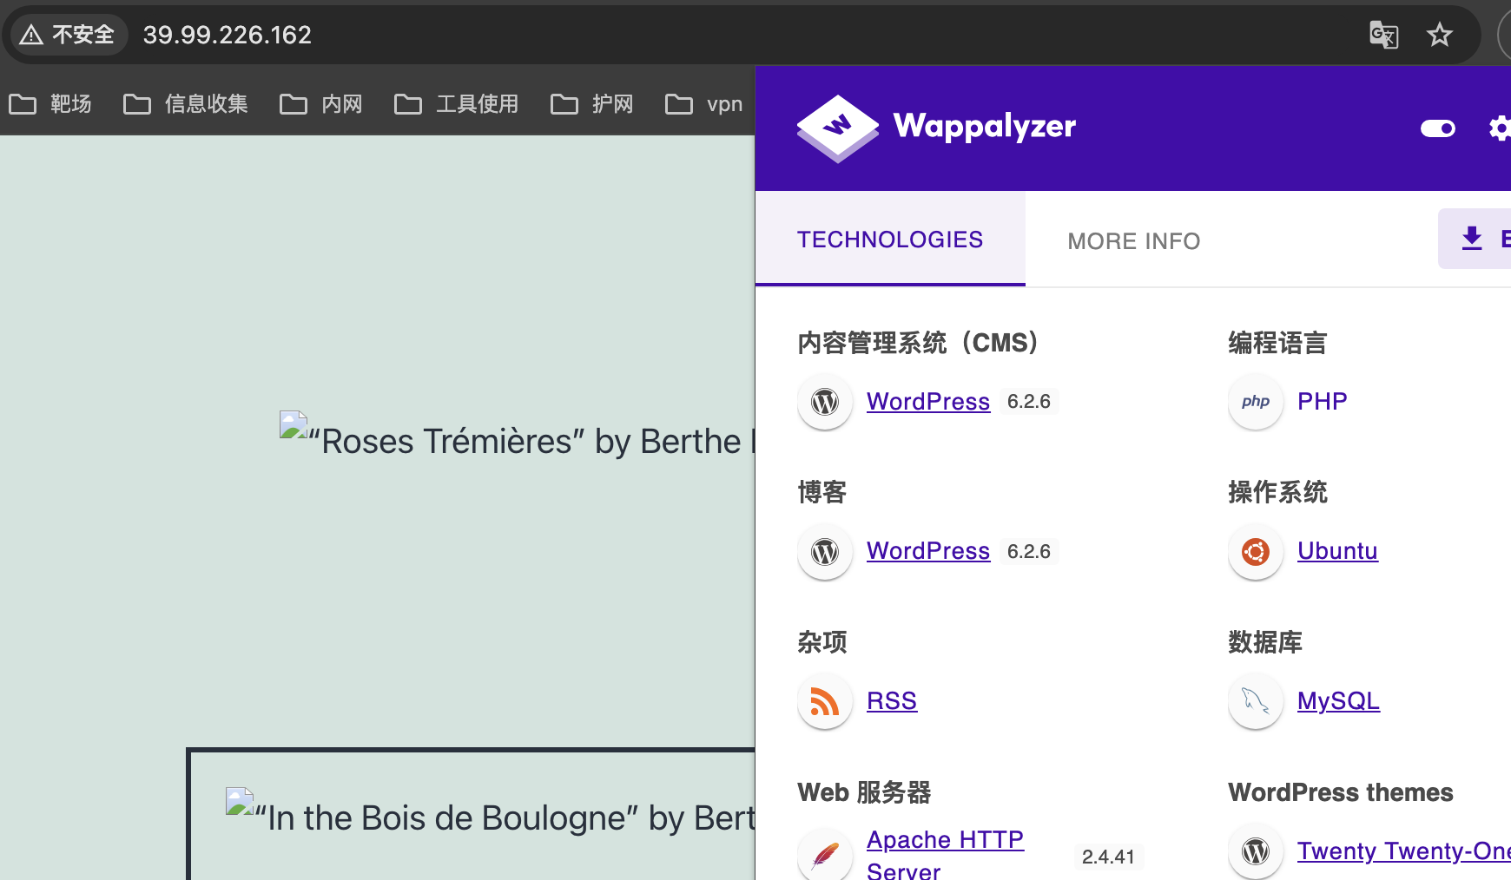Switch to the MORE INFO tab
The image size is (1511, 880).
[x=1133, y=241]
